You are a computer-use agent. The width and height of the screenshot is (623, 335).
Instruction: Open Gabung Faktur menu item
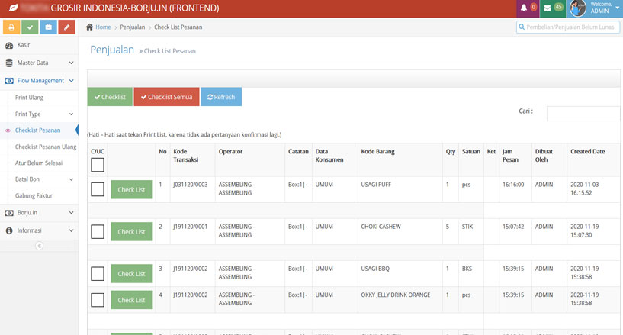click(34, 195)
